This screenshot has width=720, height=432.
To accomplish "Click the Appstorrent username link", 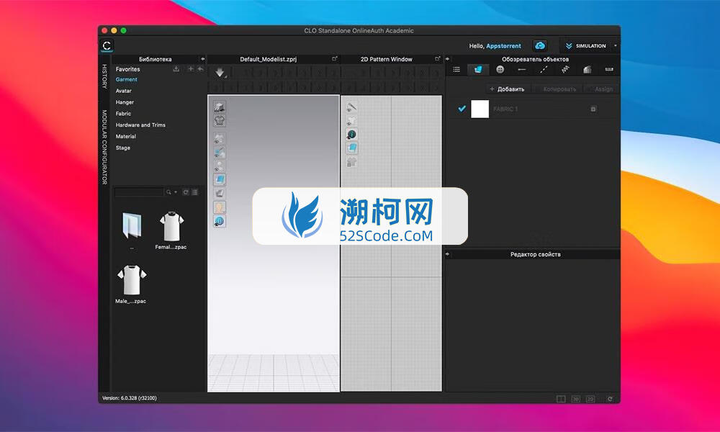I will click(503, 46).
